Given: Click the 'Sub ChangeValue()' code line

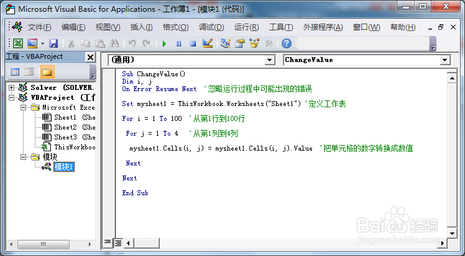Looking at the screenshot, I should point(154,74).
